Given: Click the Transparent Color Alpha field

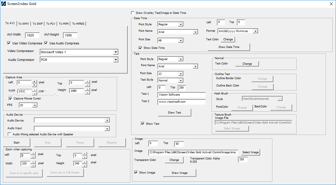Looking at the screenshot, I should click(x=243, y=159).
